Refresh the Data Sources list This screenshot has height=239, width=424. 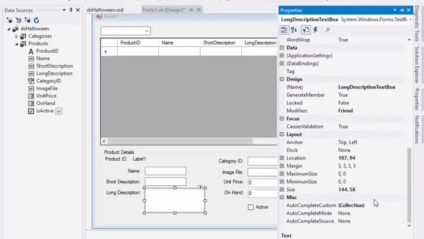point(36,20)
